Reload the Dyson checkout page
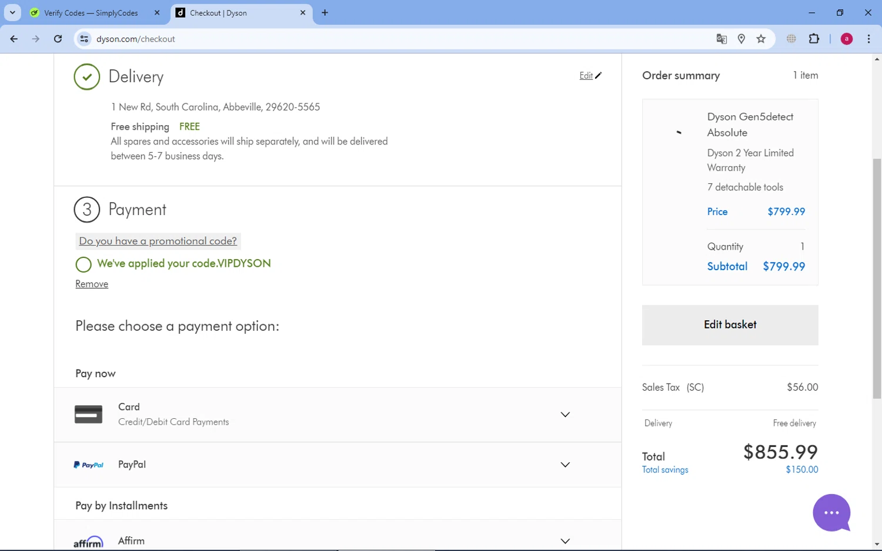The width and height of the screenshot is (882, 551). click(58, 39)
